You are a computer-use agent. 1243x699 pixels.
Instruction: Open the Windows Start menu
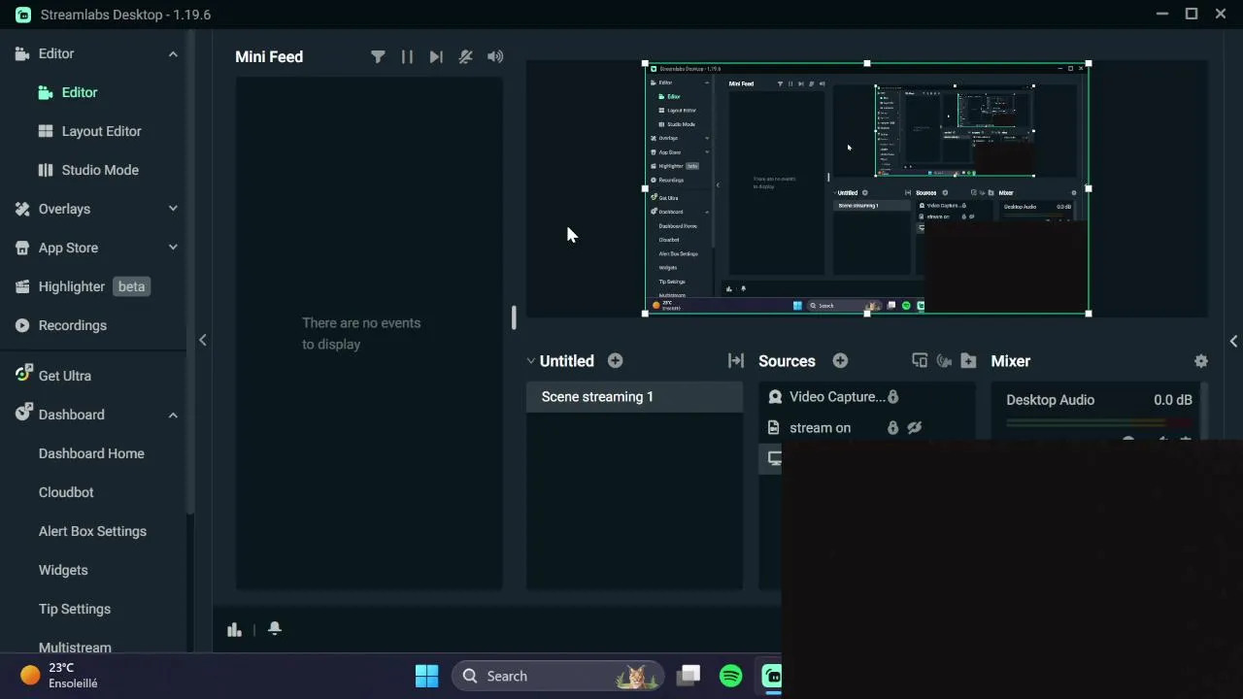click(426, 676)
